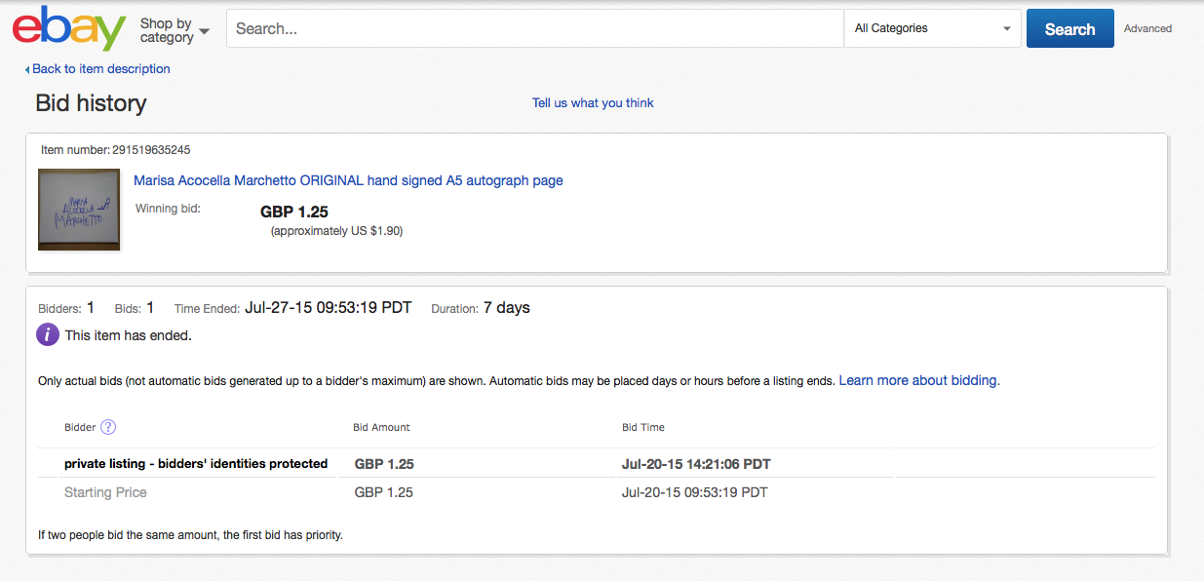The width and height of the screenshot is (1204, 581).
Task: Focus the Search text field
Action: tap(535, 28)
